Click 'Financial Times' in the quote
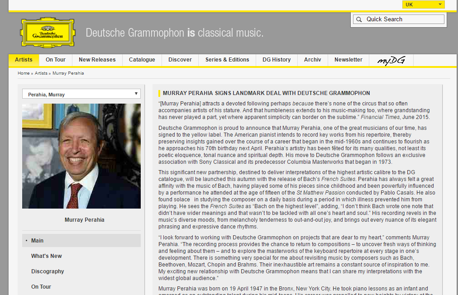The image size is (458, 295). tap(380, 117)
